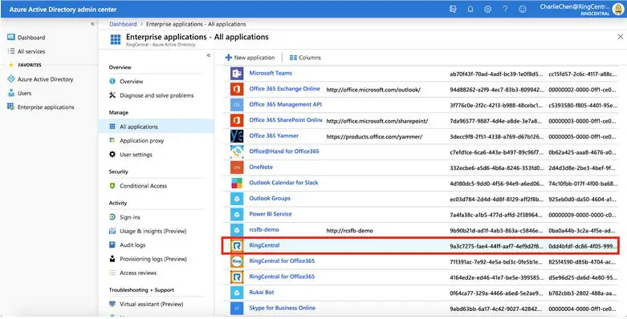Click Office 365 Exchange Online app icon
This screenshot has width=627, height=319.
pos(237,89)
